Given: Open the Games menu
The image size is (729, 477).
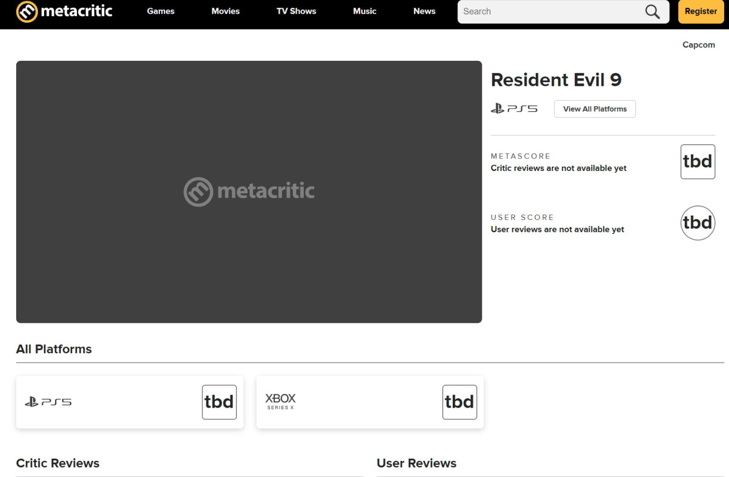Looking at the screenshot, I should (160, 11).
